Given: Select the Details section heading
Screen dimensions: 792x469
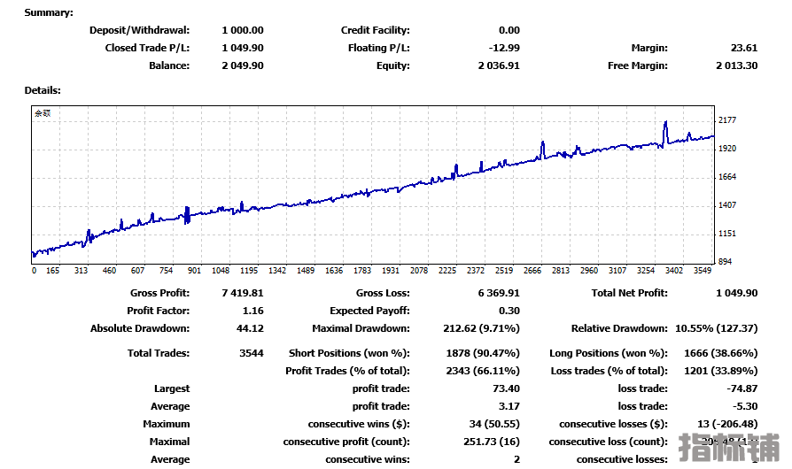Looking at the screenshot, I should point(43,90).
